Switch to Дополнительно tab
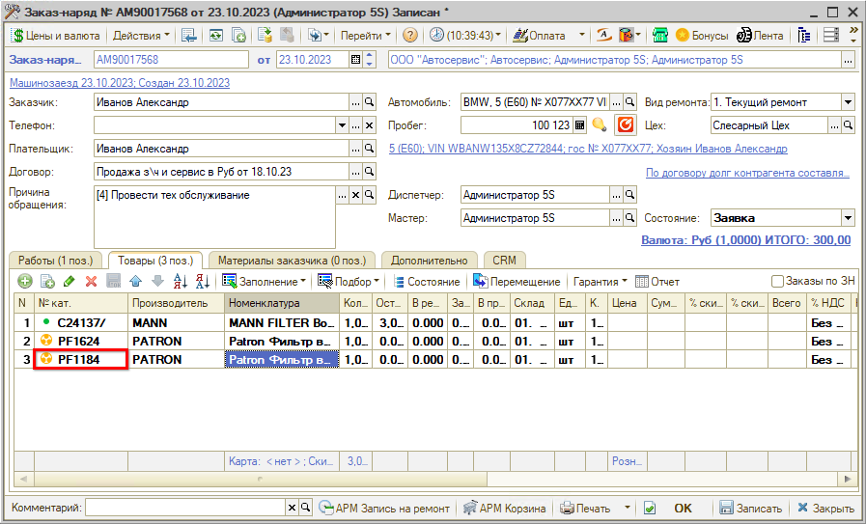This screenshot has height=524, width=866. [429, 260]
